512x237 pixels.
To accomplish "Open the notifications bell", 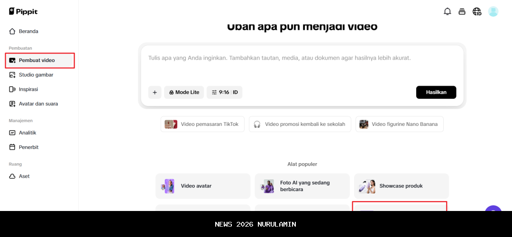I will click(x=447, y=11).
